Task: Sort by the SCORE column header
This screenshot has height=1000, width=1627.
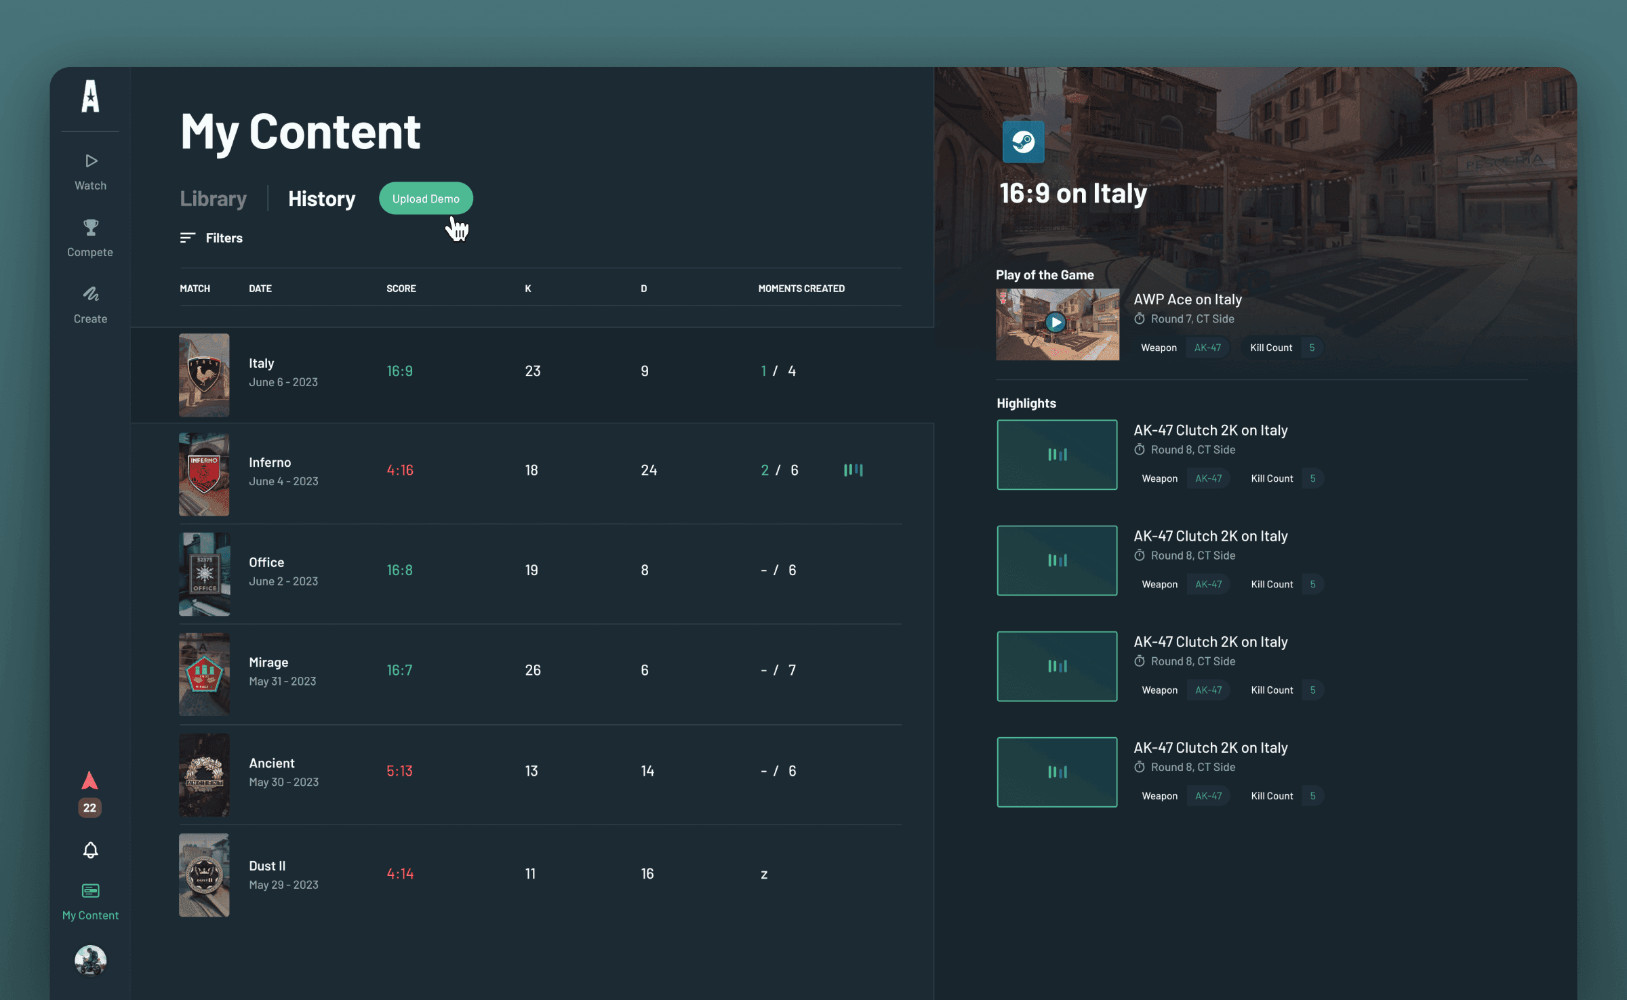Action: click(401, 288)
